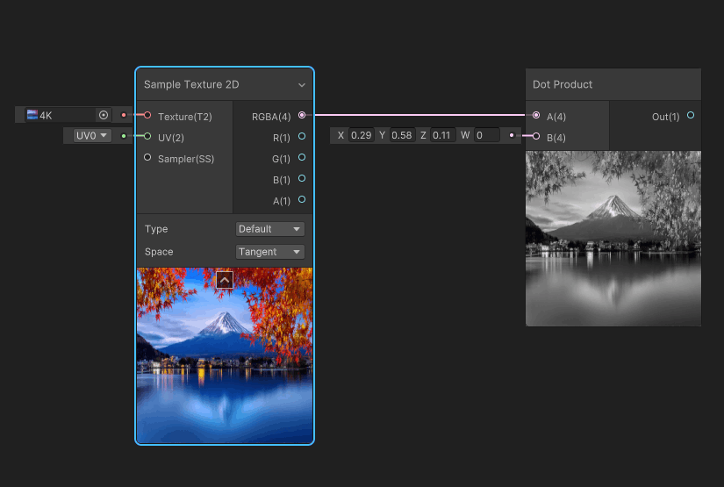Click the A(1) output port on Sample Texture
724x487 pixels.
tap(302, 199)
